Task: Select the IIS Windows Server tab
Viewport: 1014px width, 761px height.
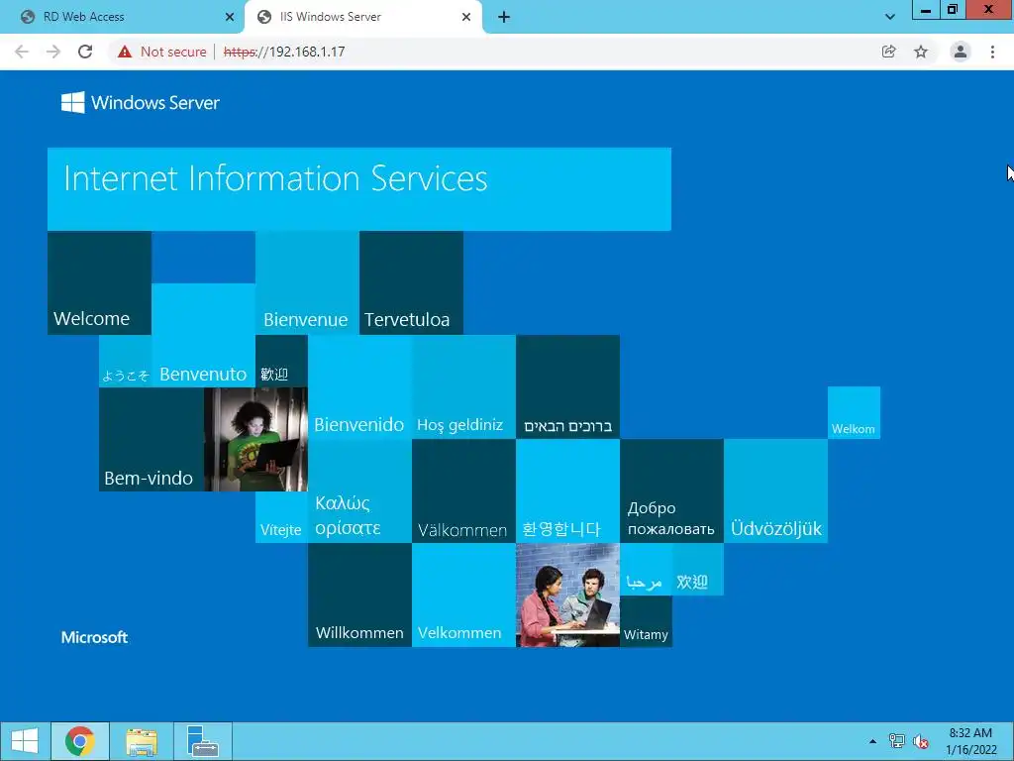Action: pos(362,17)
